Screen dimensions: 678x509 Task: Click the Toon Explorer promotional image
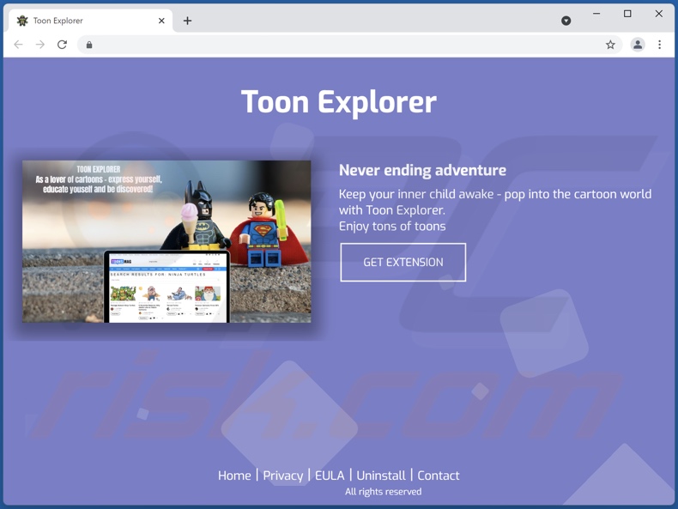click(166, 241)
